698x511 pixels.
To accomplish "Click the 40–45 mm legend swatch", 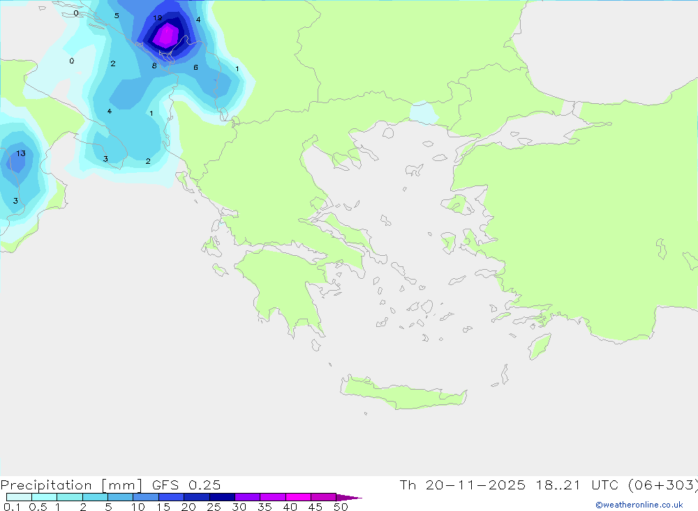I will click(x=298, y=497).
